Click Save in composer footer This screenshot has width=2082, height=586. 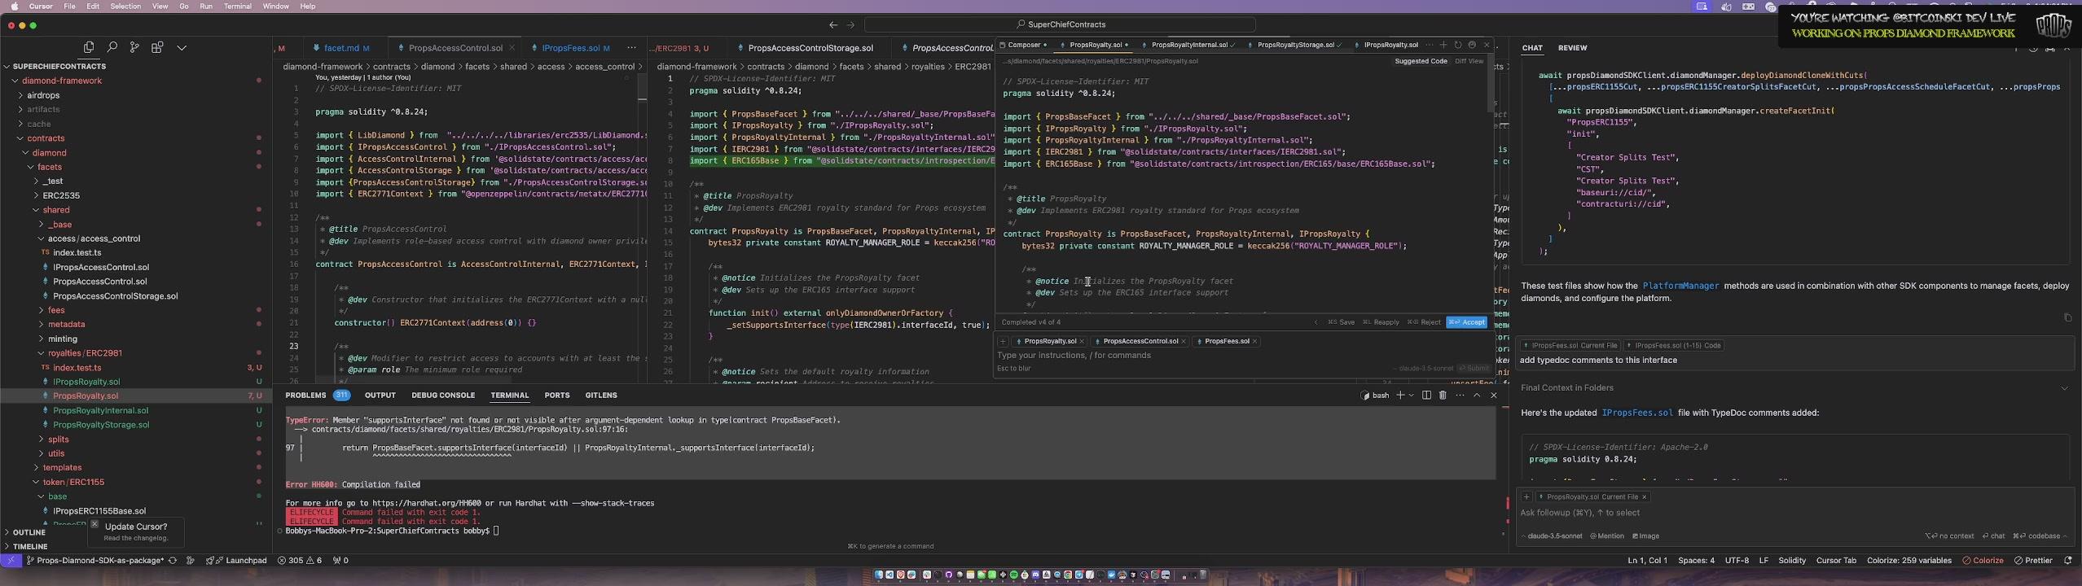pyautogui.click(x=1342, y=322)
